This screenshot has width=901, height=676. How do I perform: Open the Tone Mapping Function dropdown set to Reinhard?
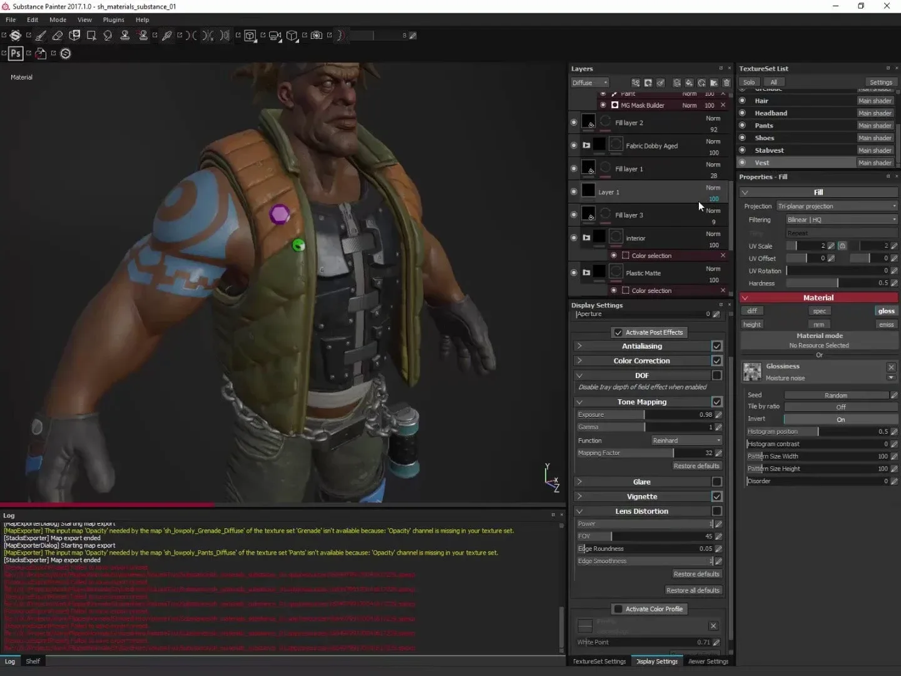click(x=686, y=440)
